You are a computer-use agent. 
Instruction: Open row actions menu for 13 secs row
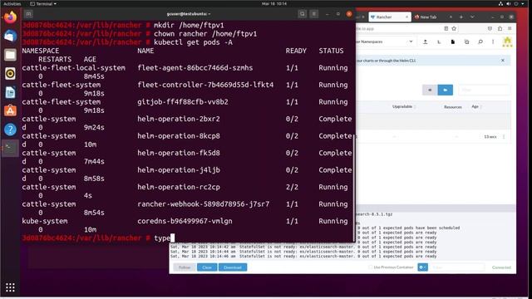coord(504,136)
